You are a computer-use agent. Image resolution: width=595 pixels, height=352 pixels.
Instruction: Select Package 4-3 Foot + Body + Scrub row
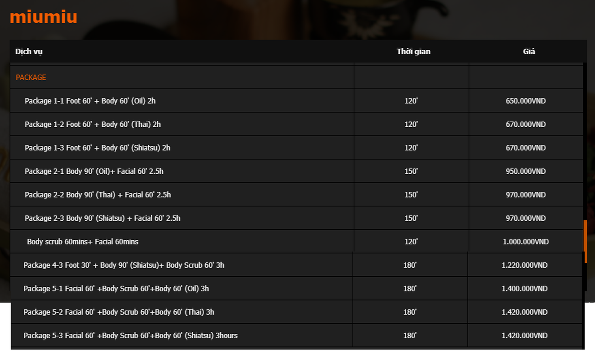296,265
